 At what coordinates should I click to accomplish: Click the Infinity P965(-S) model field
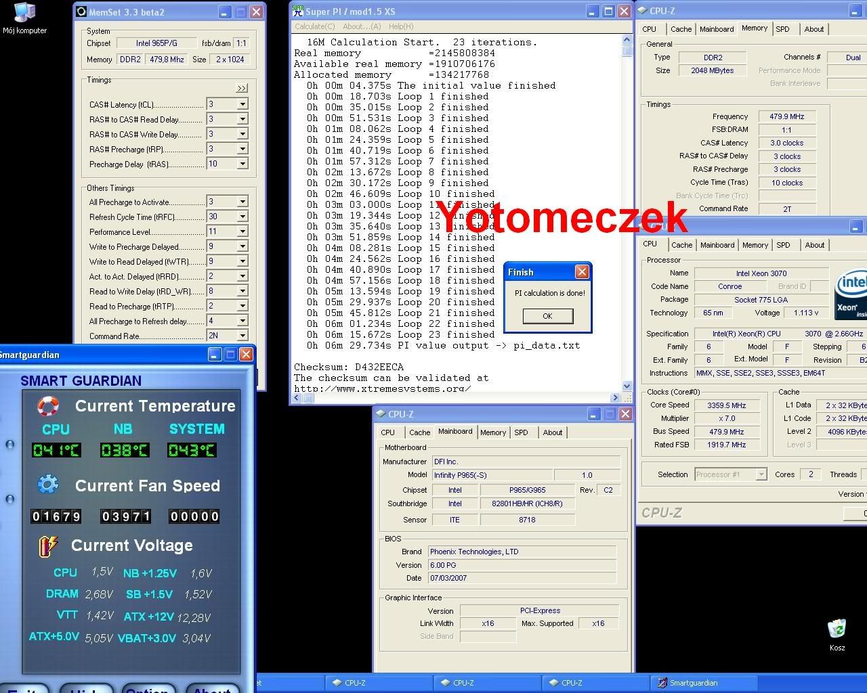492,475
